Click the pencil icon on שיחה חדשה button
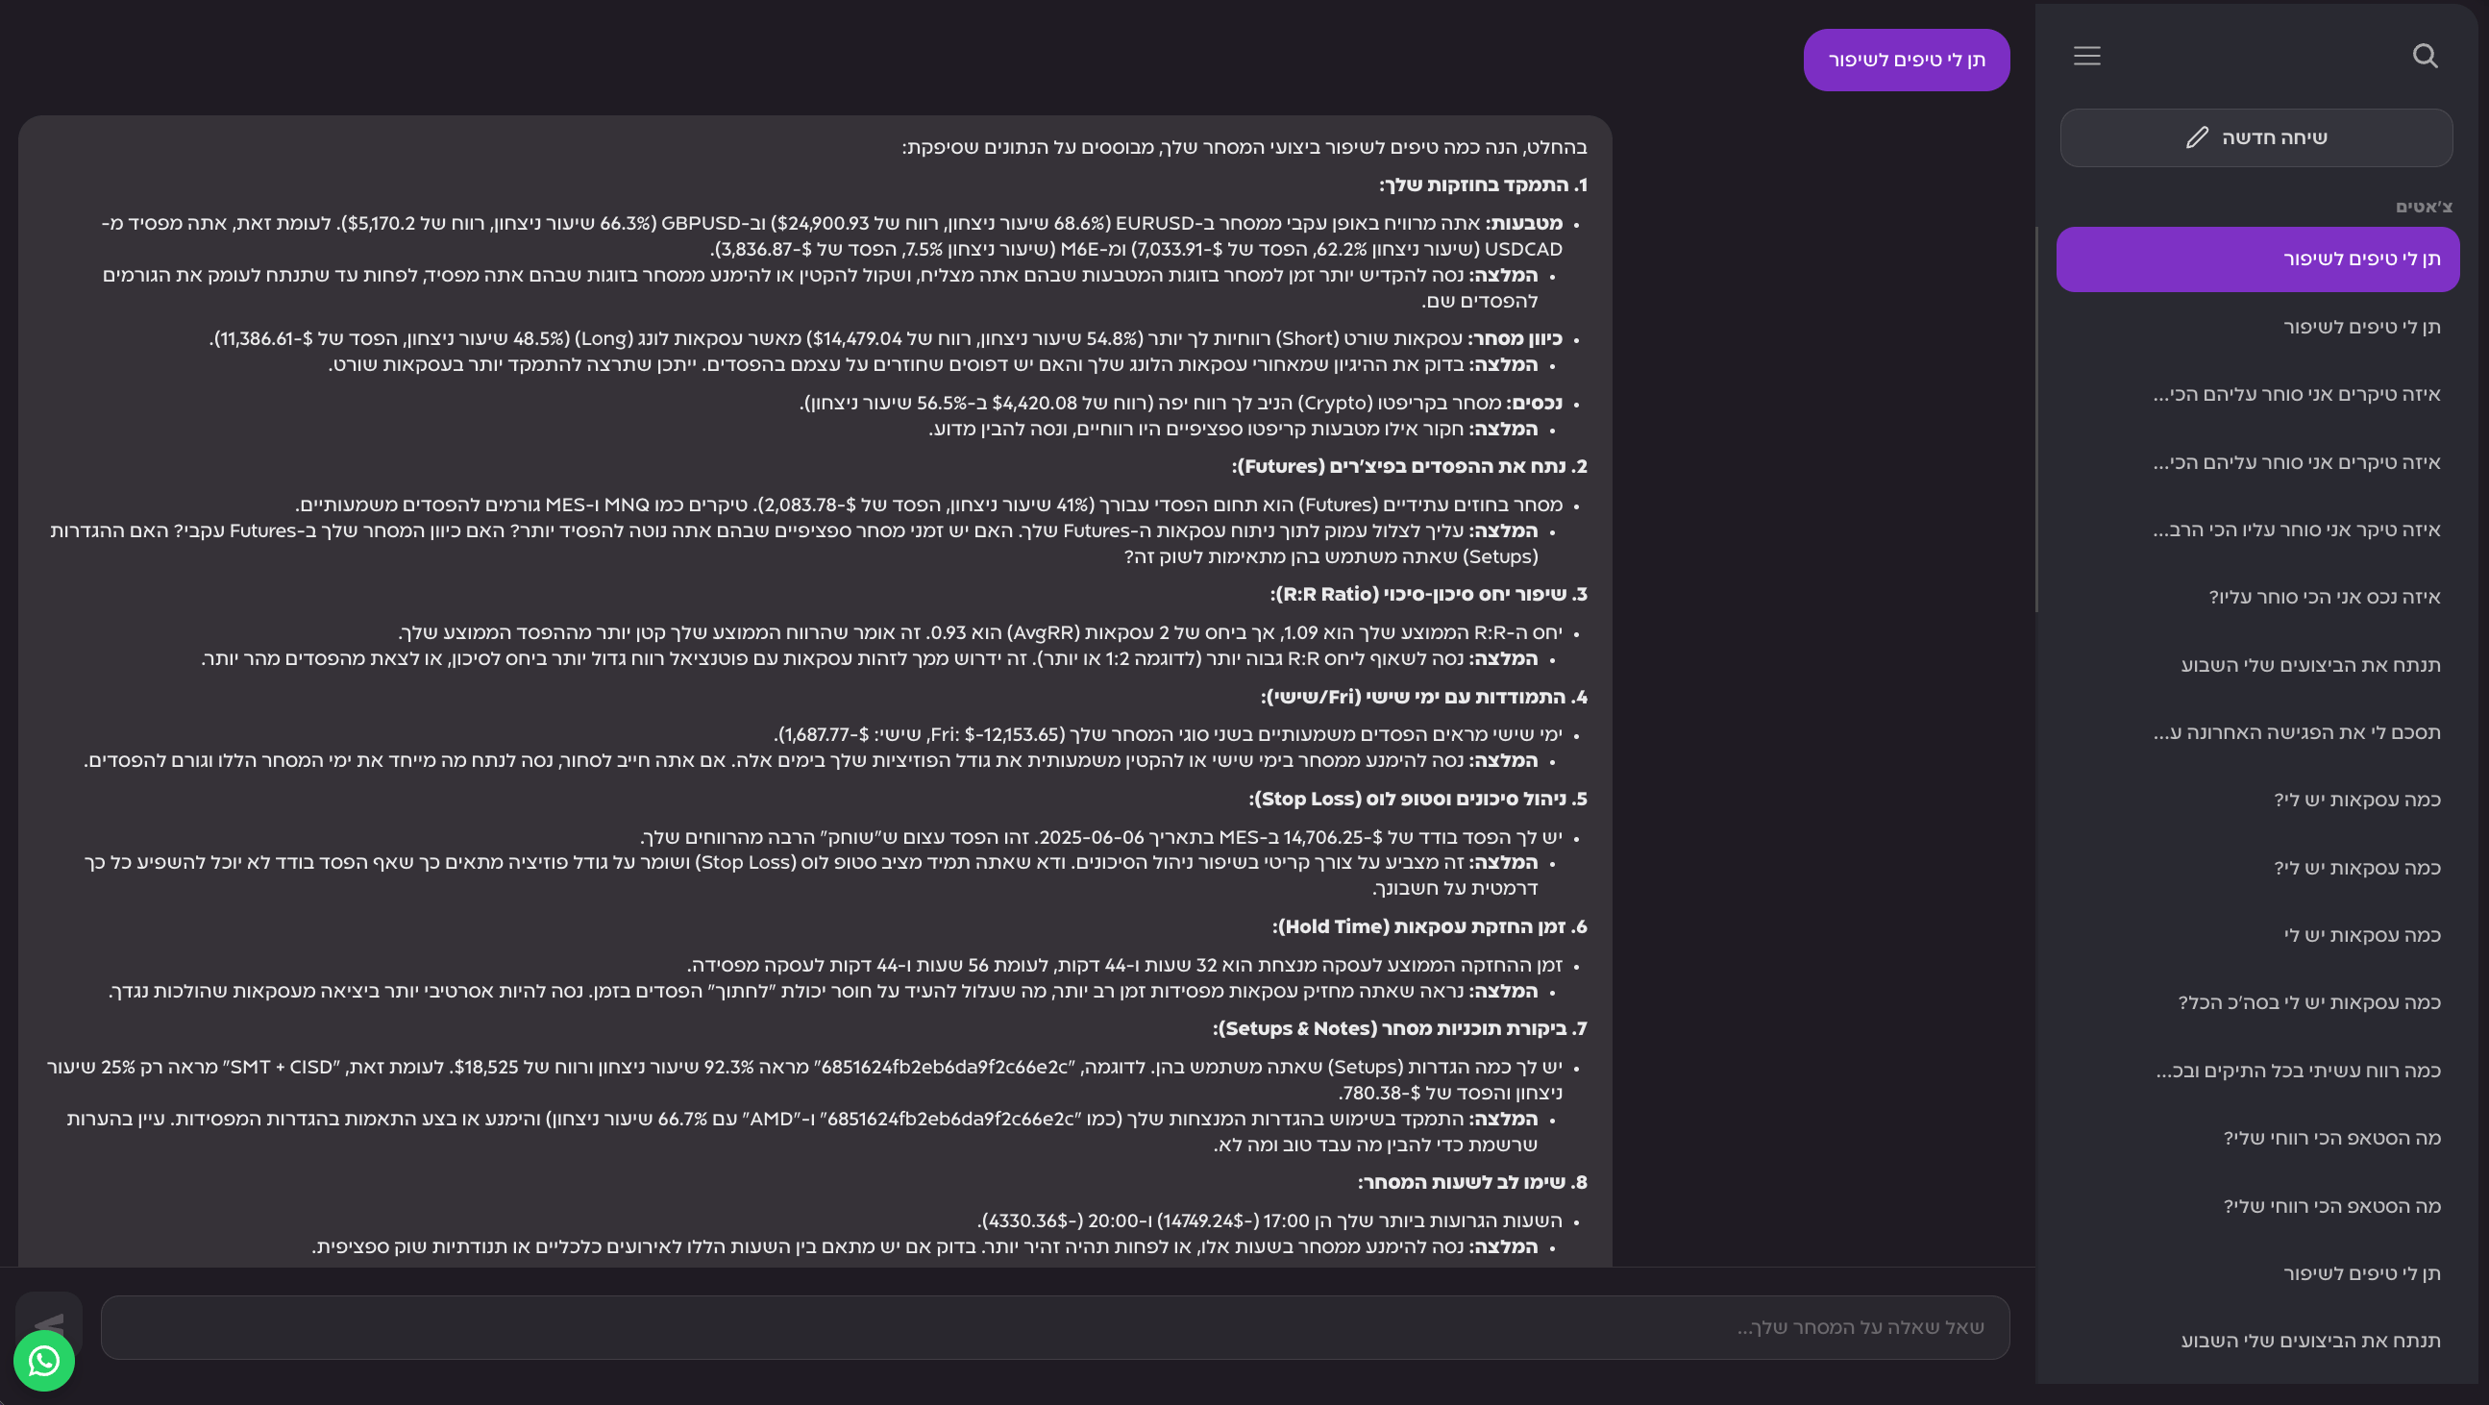 pyautogui.click(x=2196, y=137)
